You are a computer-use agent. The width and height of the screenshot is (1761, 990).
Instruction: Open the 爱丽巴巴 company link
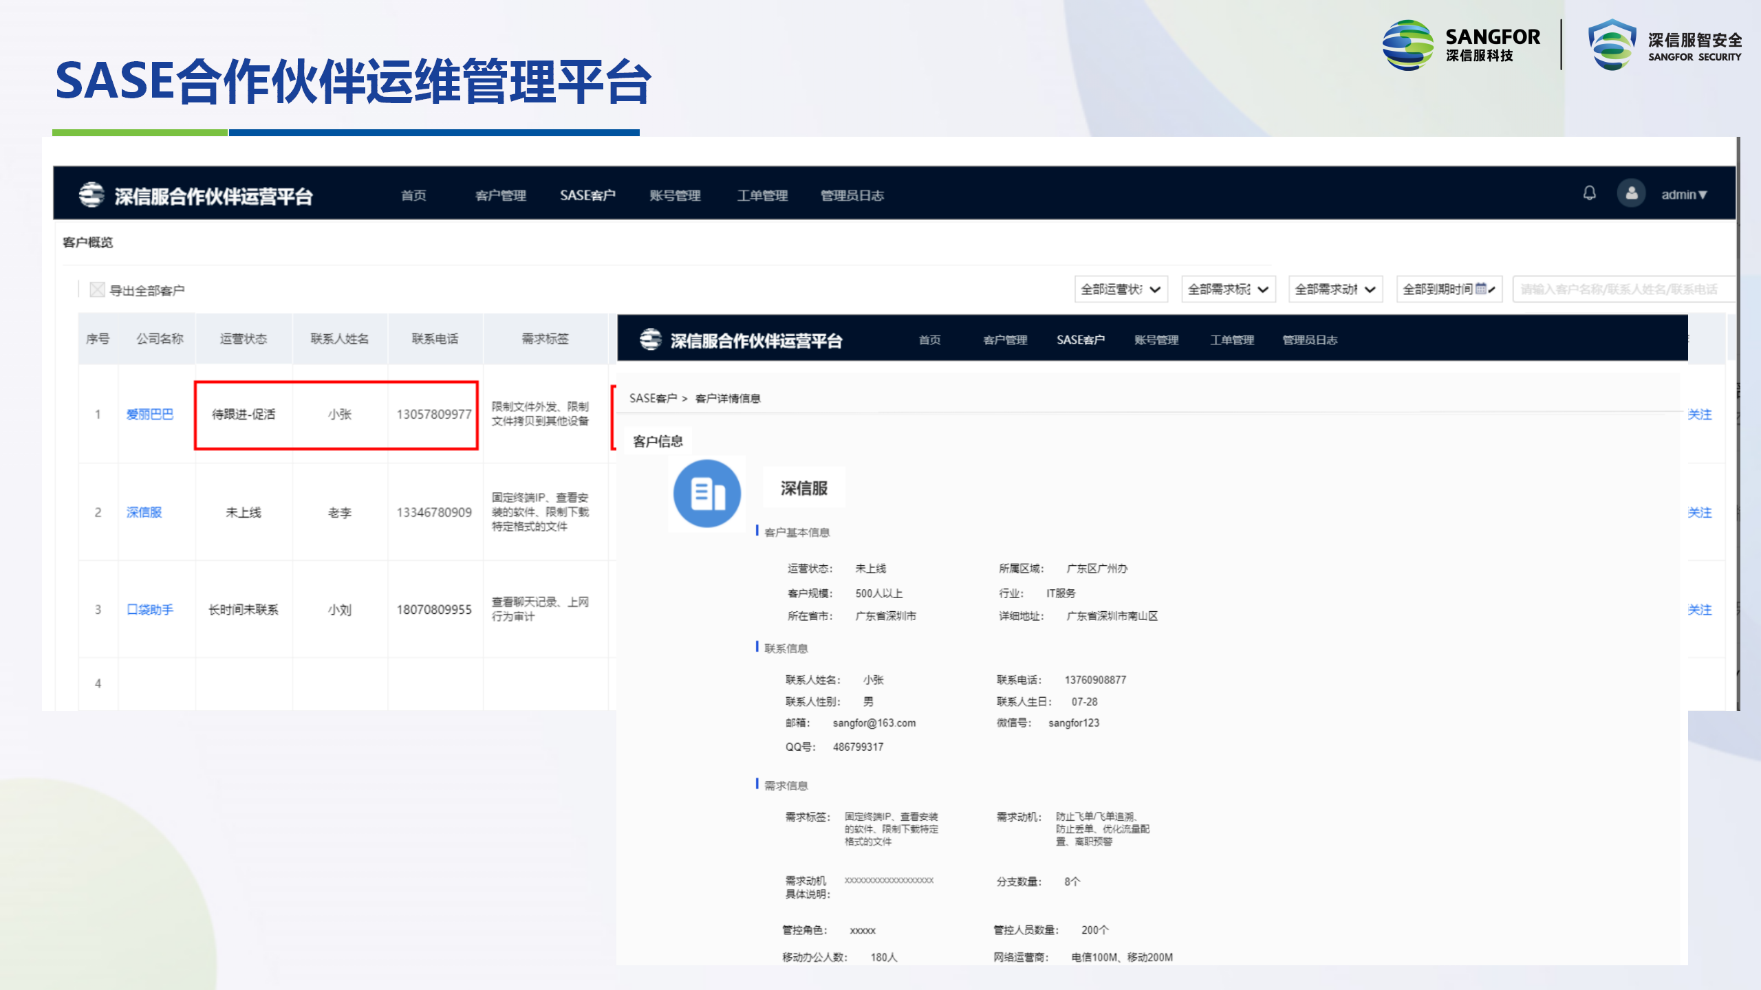coord(150,414)
